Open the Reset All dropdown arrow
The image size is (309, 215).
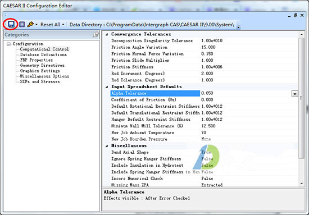[63, 25]
